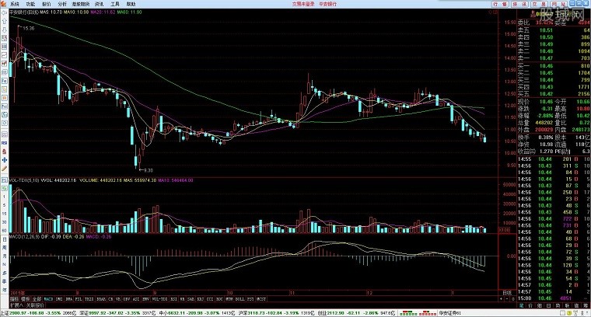Click the blue four-way arrows icon

point(5,160)
